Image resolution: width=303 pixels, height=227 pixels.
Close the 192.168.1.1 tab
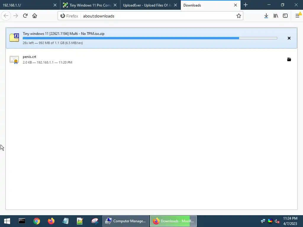pos(55,5)
